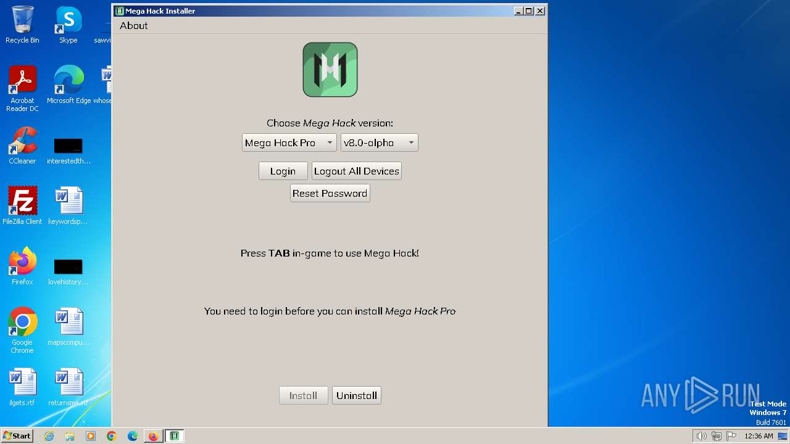Viewport: 790px width, 444px height.
Task: Maximize the Mega Hack Installer window
Action: click(x=529, y=10)
